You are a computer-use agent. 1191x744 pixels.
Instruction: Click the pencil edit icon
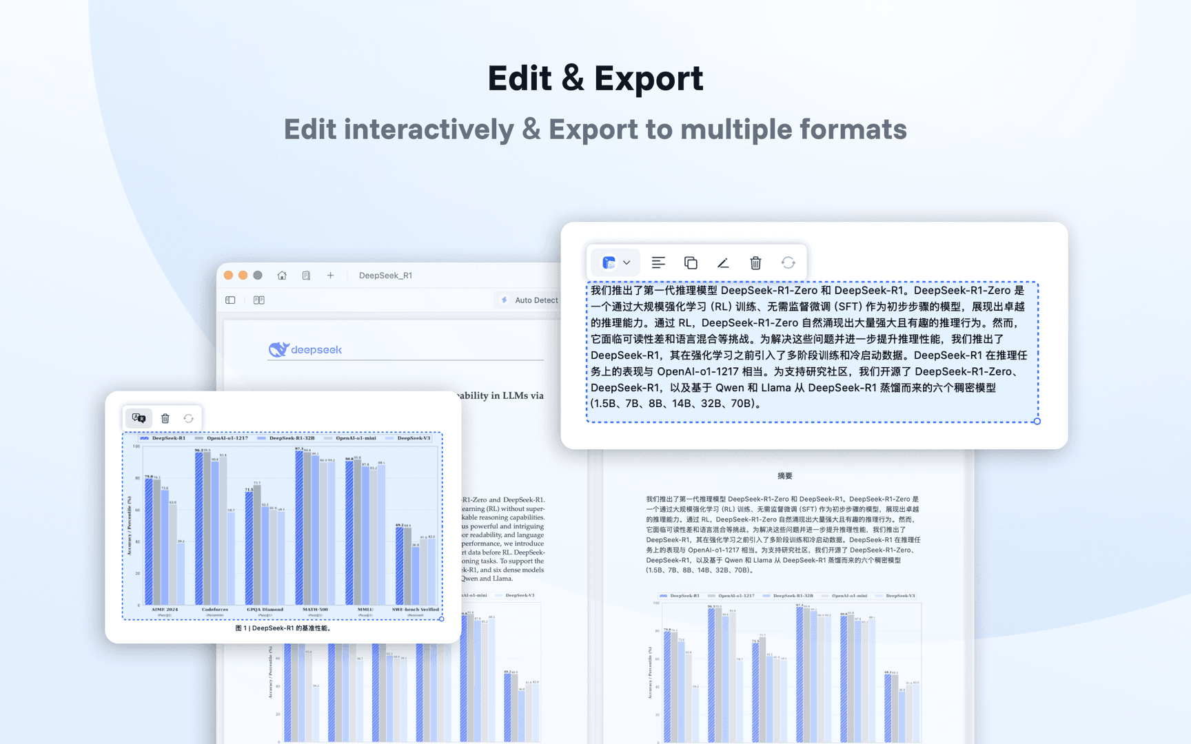tap(723, 262)
